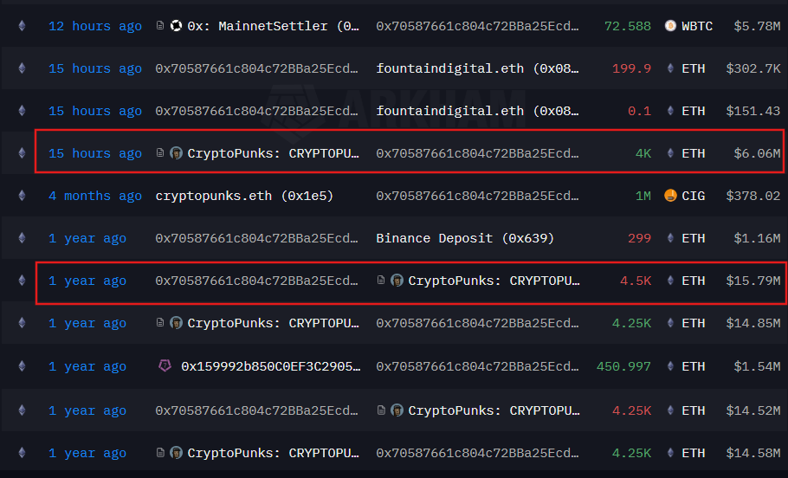Click the Ethereum chain icon in the 4 months ago row
Image resolution: width=788 pixels, height=478 pixels.
[x=23, y=196]
